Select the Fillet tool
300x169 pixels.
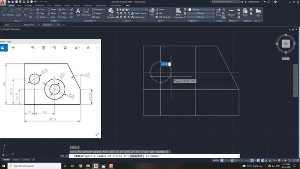62,13
